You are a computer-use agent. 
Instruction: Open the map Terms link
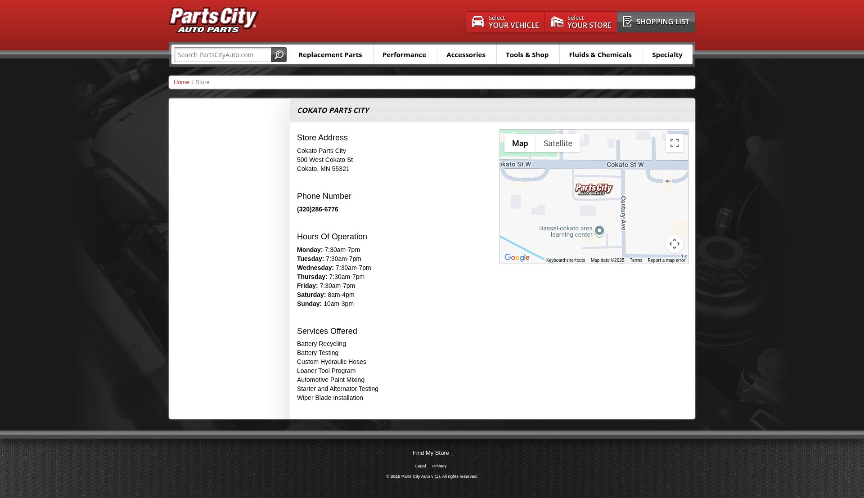tap(636, 260)
